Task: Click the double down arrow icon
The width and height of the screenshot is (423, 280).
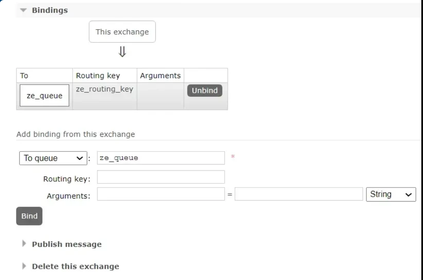Action: (122, 52)
